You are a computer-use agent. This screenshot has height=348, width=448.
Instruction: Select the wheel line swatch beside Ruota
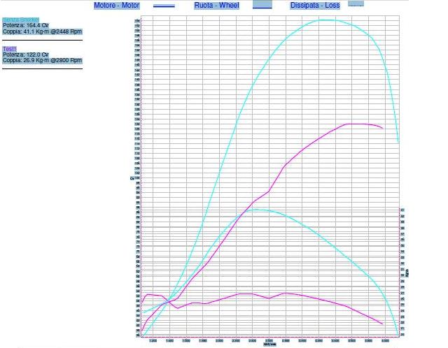(262, 6)
